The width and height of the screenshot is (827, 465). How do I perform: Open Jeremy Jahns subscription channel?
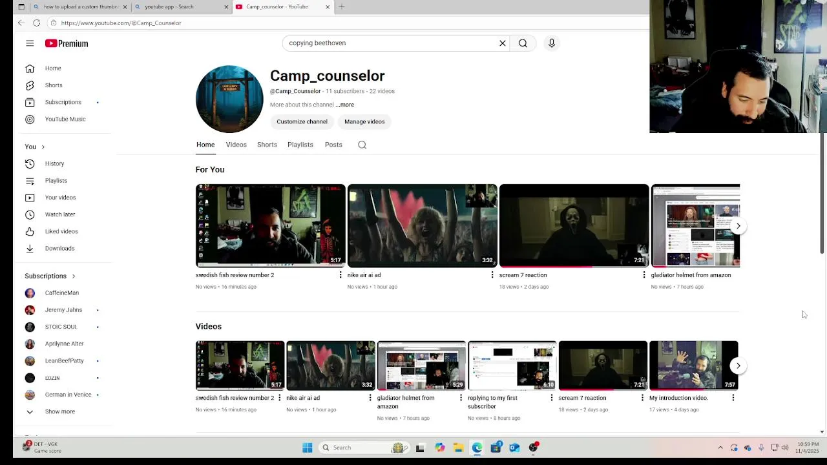(x=62, y=310)
